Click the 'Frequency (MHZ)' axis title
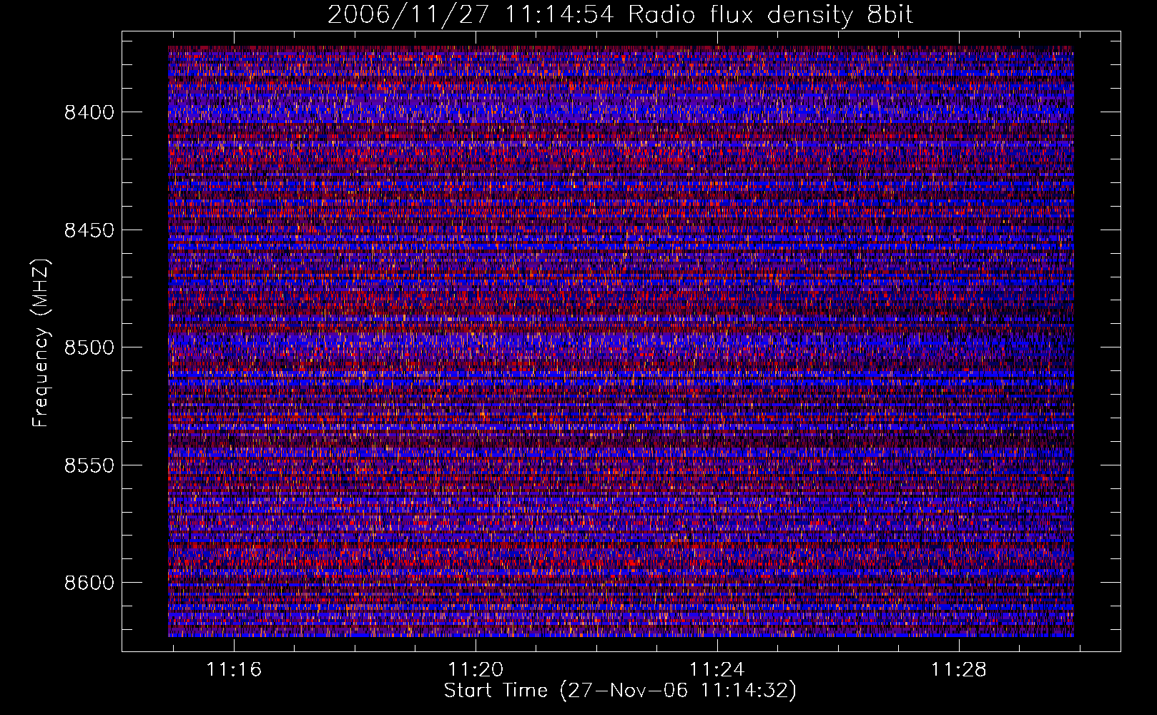The image size is (1157, 715). click(x=41, y=342)
